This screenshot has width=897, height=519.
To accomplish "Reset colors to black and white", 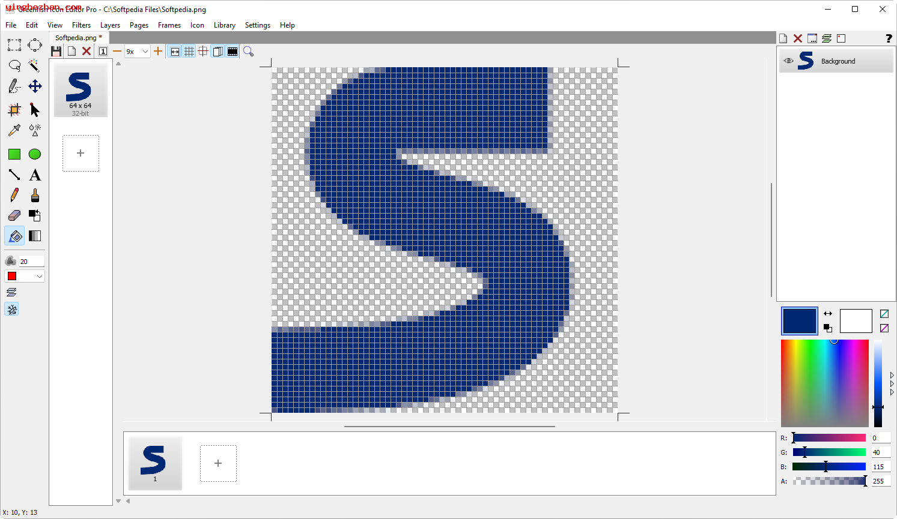I will 828,328.
